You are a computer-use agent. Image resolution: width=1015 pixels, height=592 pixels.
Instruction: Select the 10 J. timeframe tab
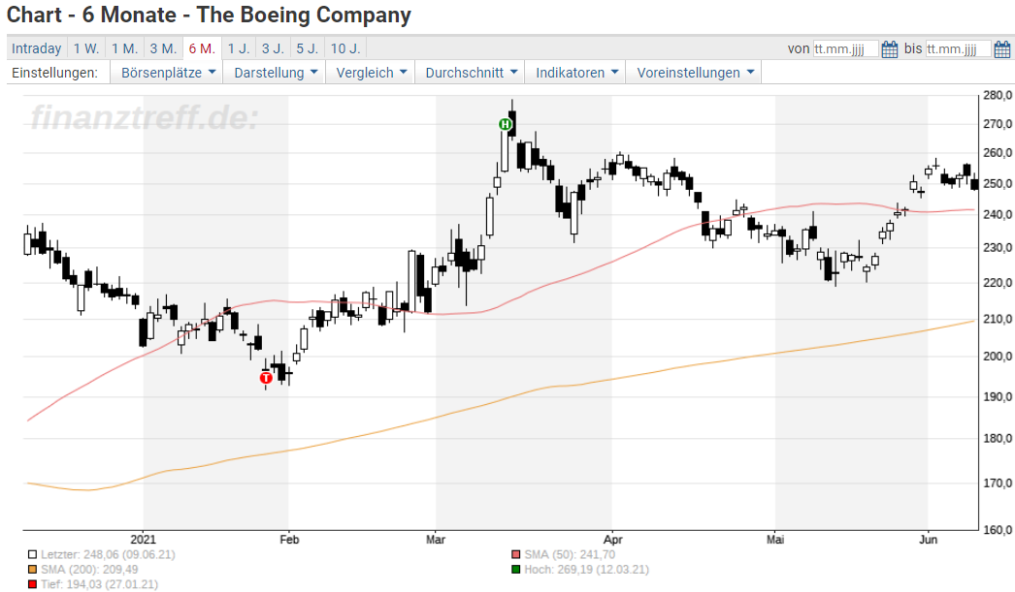(x=345, y=48)
